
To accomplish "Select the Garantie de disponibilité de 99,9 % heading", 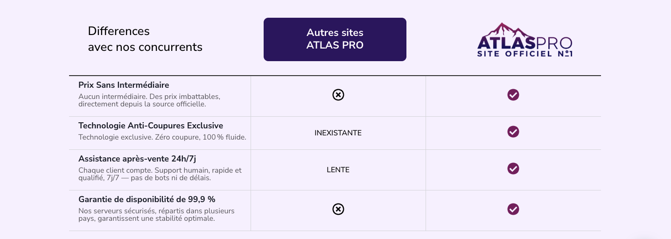I will coord(147,199).
